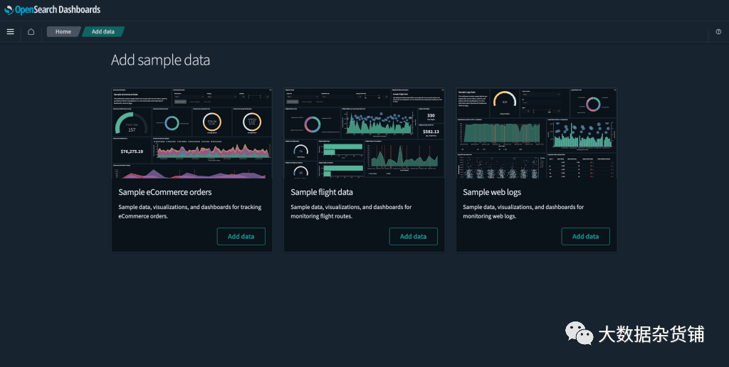Screen dimensions: 729x367
Task: Open the flight data dashboard preview image
Action: tap(364, 133)
